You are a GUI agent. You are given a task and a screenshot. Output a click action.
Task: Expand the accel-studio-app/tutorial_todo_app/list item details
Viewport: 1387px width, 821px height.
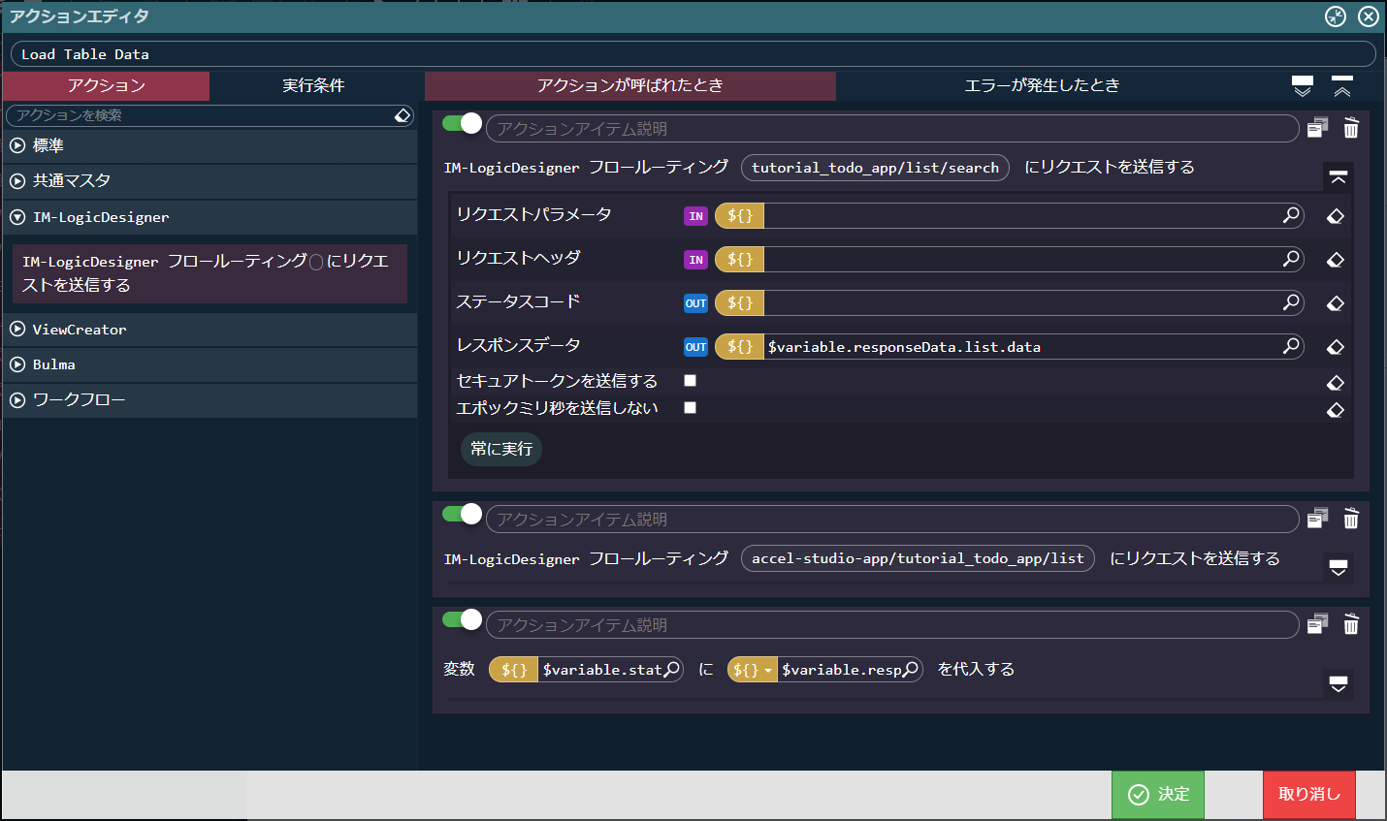tap(1339, 568)
